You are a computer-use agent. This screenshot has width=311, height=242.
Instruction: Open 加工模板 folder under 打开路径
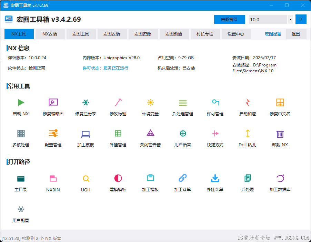[150, 178]
